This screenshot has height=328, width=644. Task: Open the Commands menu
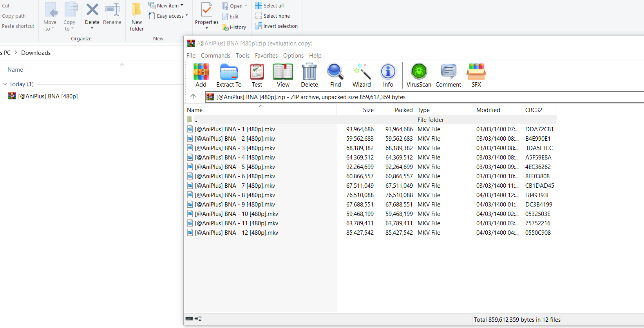coord(215,55)
